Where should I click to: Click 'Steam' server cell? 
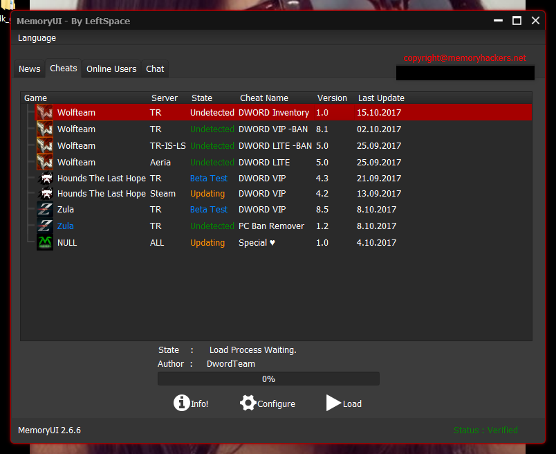click(163, 194)
